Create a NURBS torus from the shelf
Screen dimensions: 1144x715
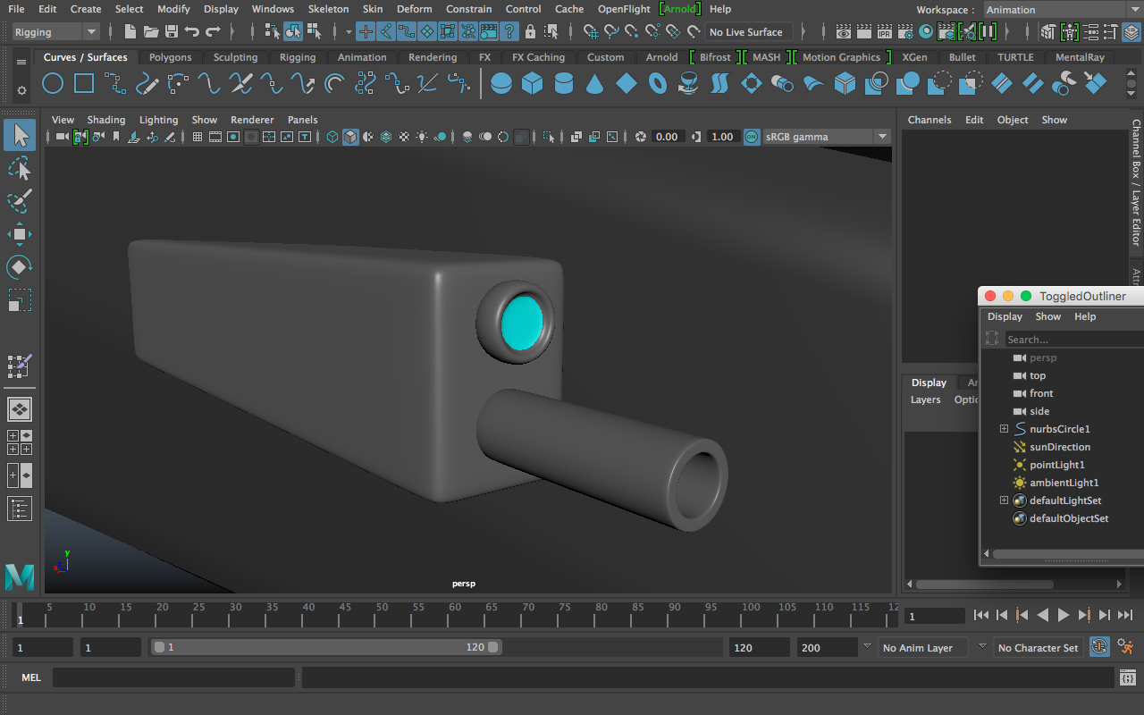658,84
